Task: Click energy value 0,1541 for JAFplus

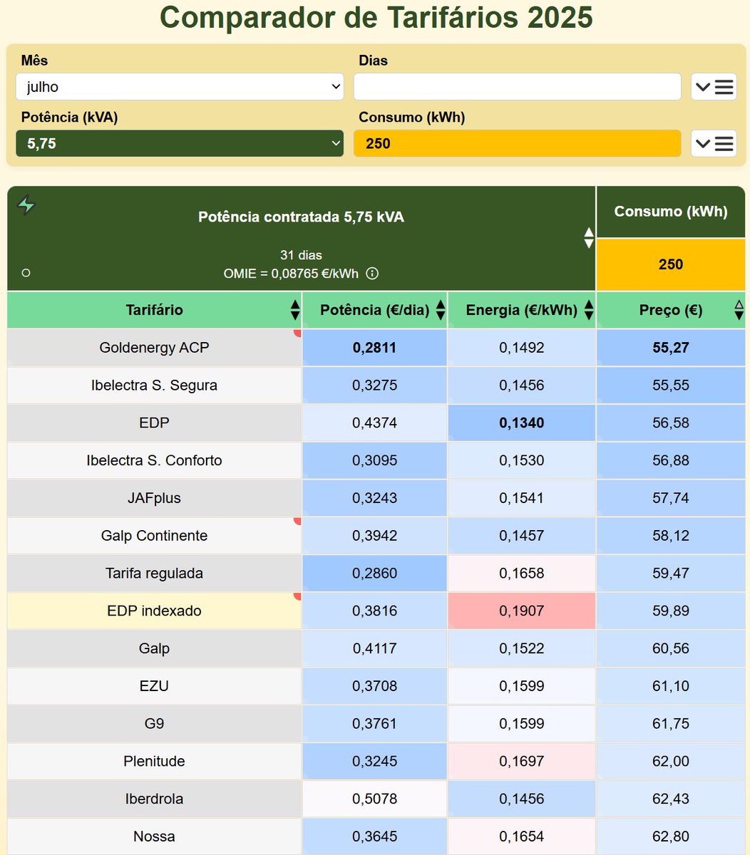Action: pos(522,498)
